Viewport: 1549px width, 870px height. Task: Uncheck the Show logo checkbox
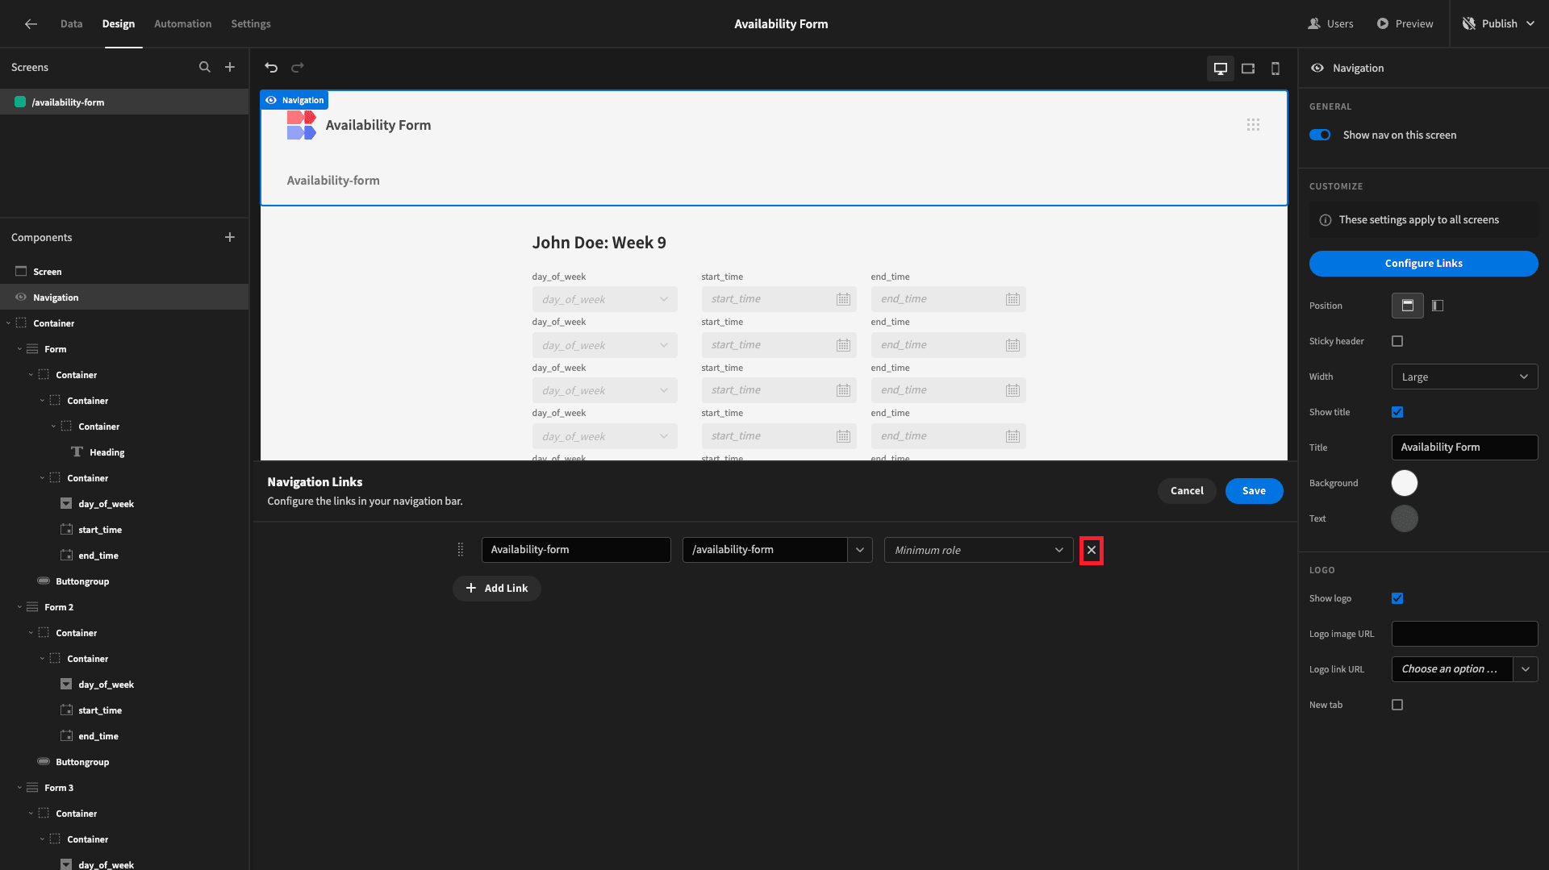tap(1397, 598)
